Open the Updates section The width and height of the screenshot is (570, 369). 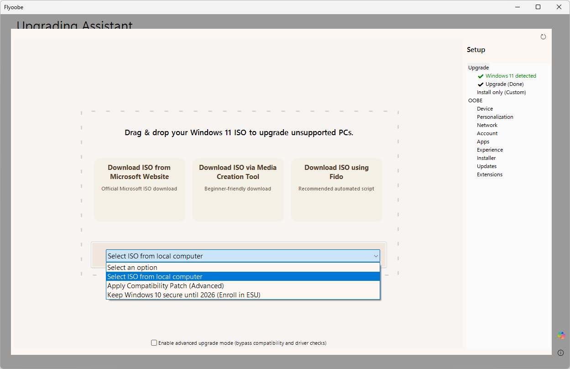pos(486,166)
